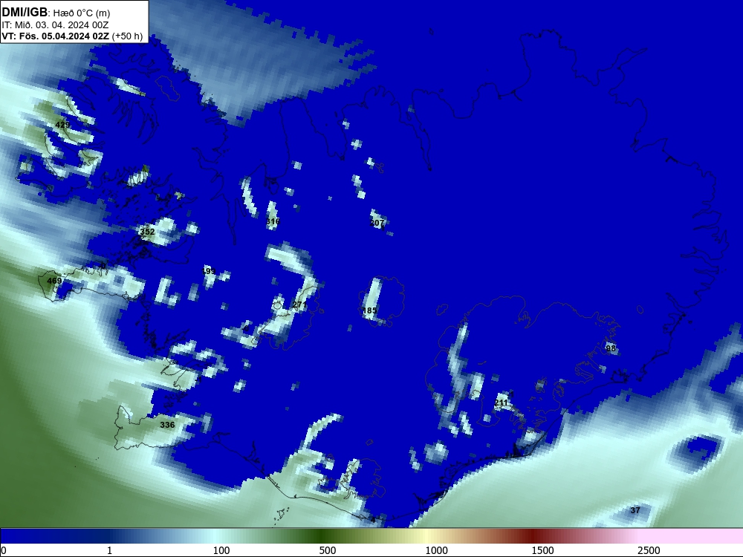Click the map value 199
This screenshot has width=743, height=557.
click(x=209, y=271)
